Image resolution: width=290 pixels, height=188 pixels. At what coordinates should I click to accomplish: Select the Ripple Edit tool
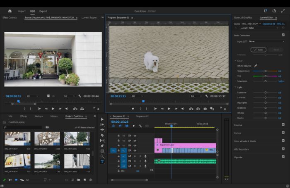102,130
